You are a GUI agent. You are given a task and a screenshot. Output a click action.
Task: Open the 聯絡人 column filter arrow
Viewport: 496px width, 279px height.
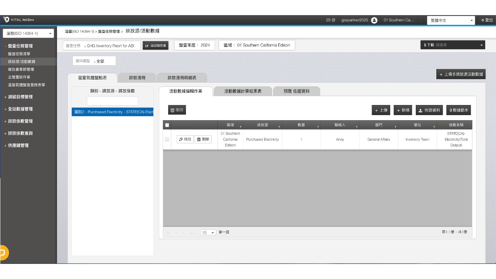coord(356,127)
